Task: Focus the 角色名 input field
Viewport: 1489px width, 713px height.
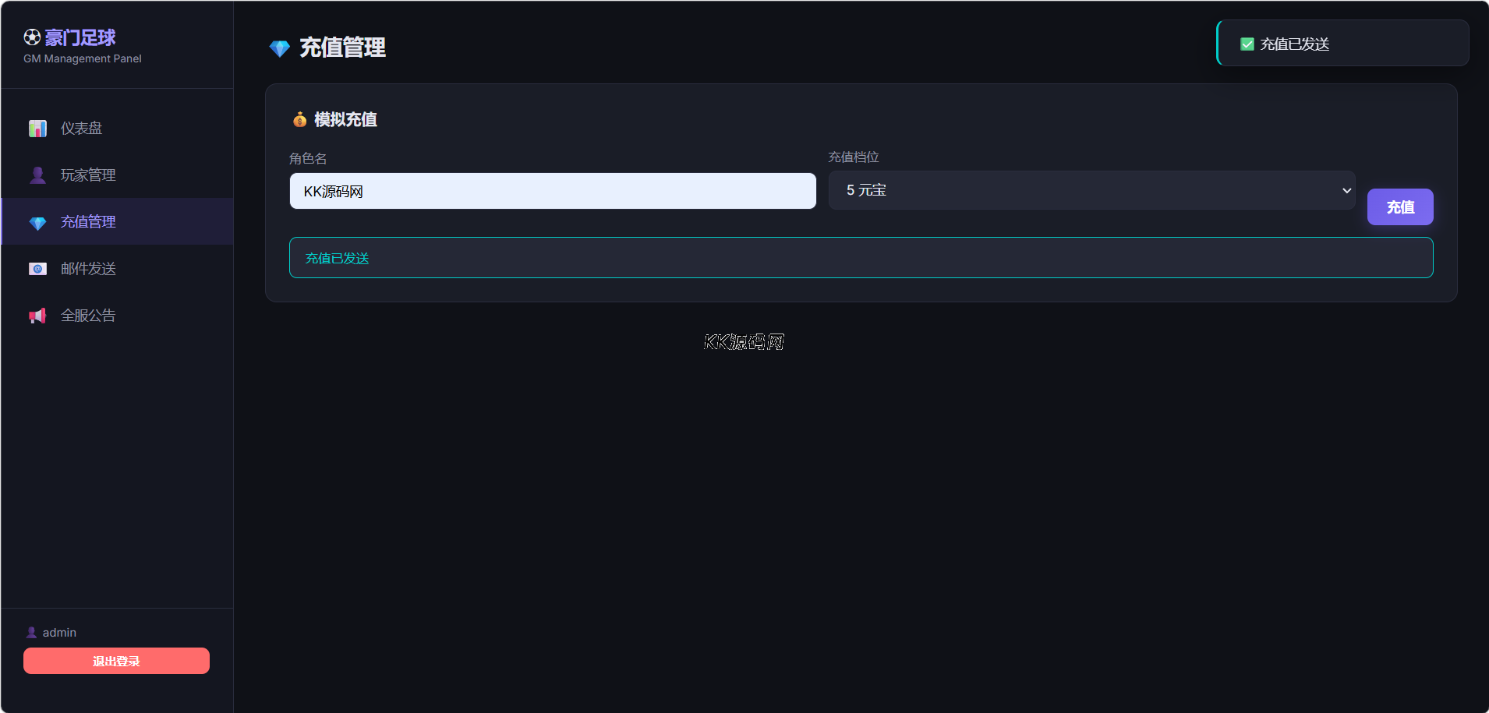Action: tap(552, 191)
